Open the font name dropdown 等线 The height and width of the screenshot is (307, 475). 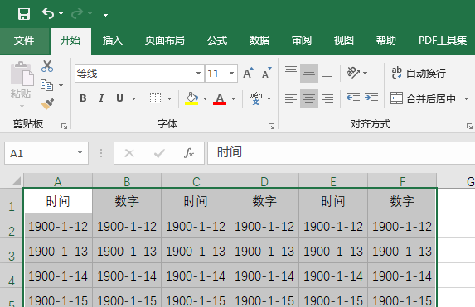[198, 73]
